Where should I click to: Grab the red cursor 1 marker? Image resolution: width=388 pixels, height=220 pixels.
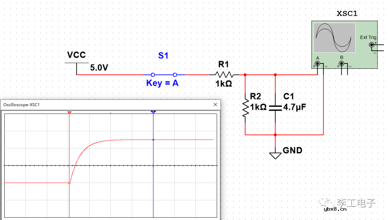69,112
